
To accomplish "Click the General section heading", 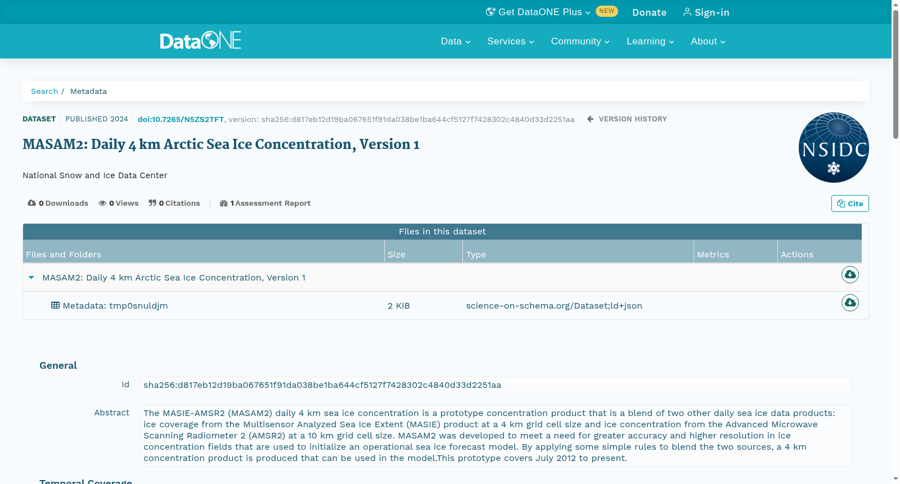I will (x=58, y=365).
